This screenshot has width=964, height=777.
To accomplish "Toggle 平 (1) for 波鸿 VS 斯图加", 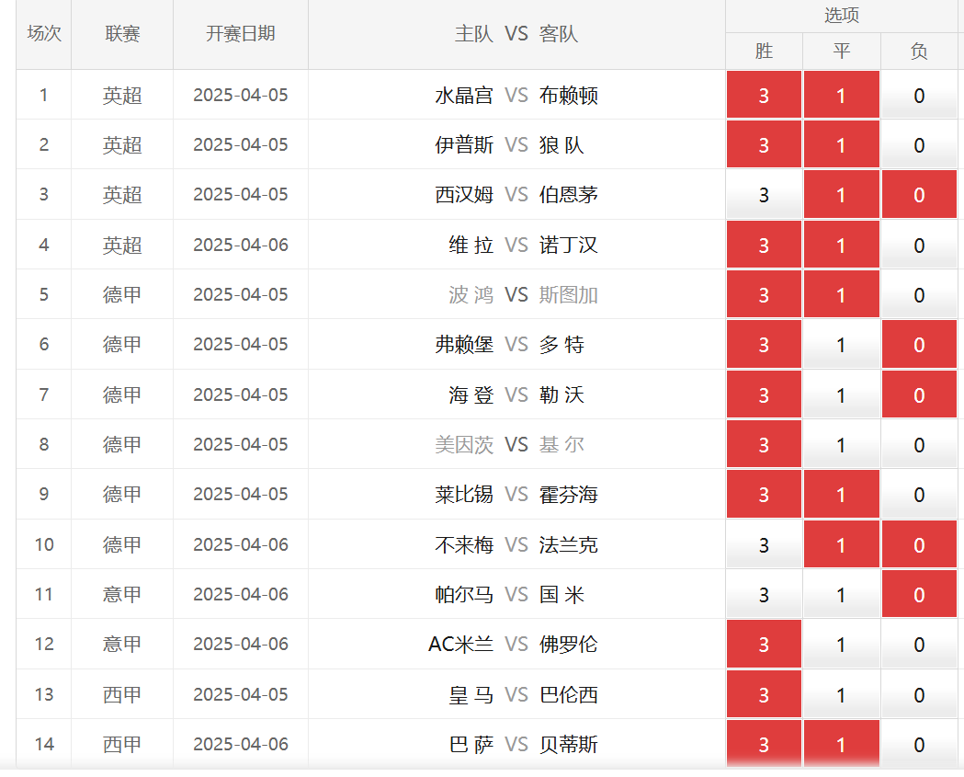I will (841, 294).
